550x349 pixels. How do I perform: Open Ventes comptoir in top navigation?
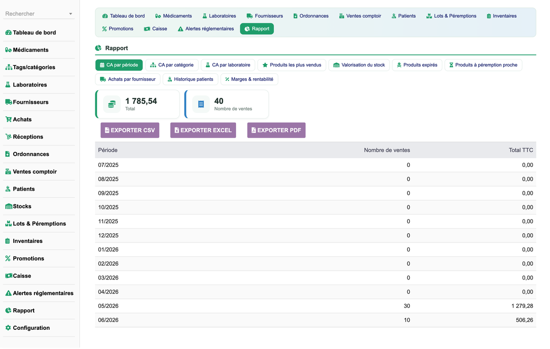pyautogui.click(x=360, y=16)
